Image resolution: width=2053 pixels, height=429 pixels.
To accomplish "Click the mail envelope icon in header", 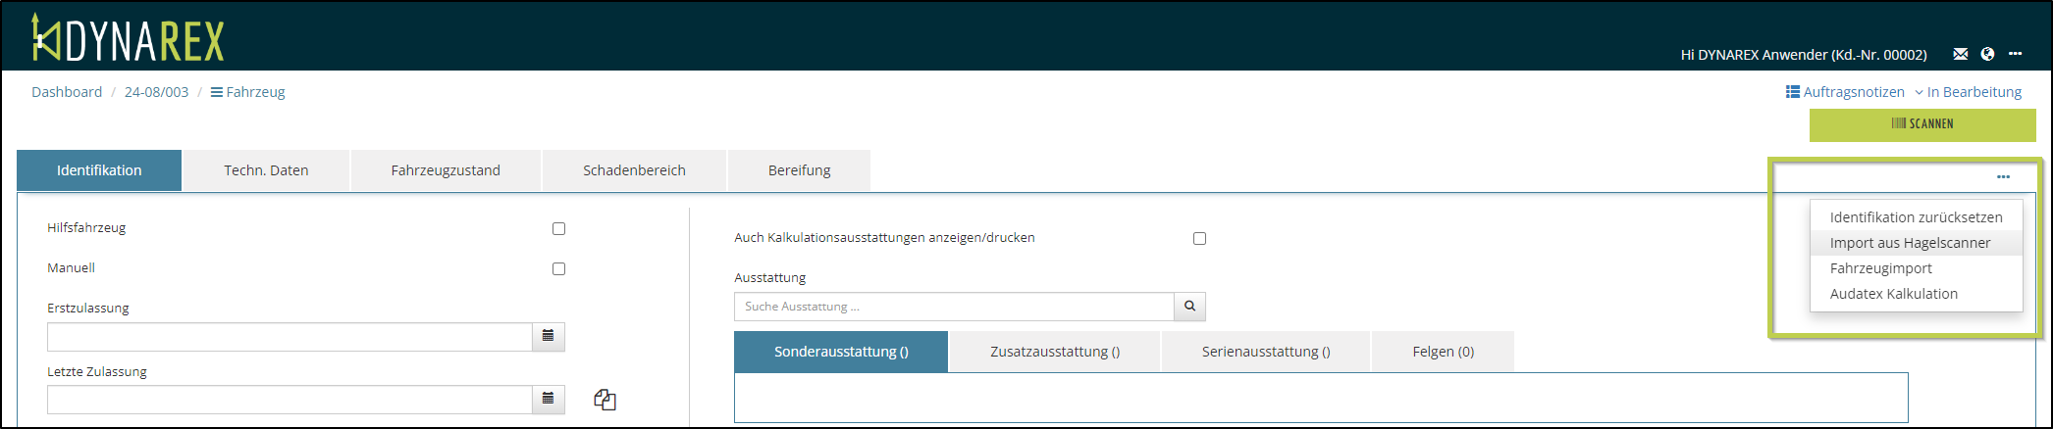I will tap(1960, 54).
